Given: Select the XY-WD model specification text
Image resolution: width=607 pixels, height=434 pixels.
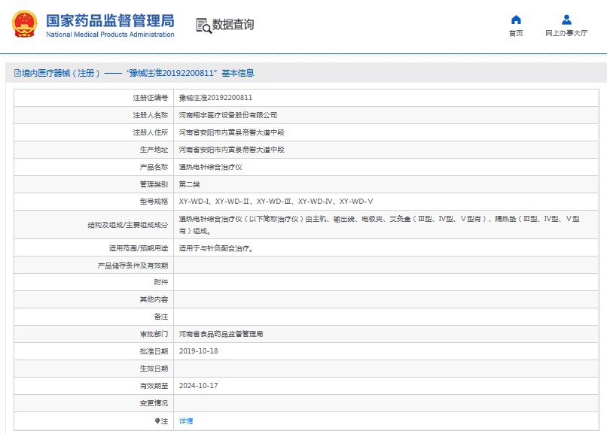Looking at the screenshot, I should click(x=276, y=202).
